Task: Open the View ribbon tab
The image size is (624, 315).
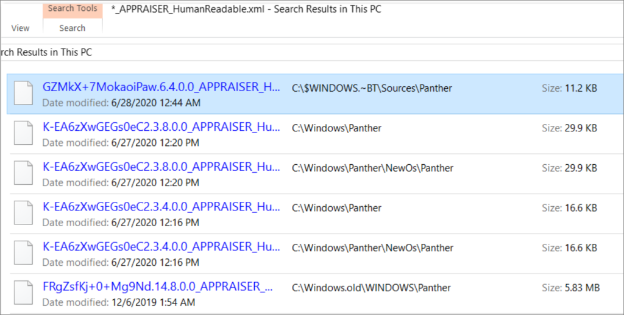Action: (20, 28)
